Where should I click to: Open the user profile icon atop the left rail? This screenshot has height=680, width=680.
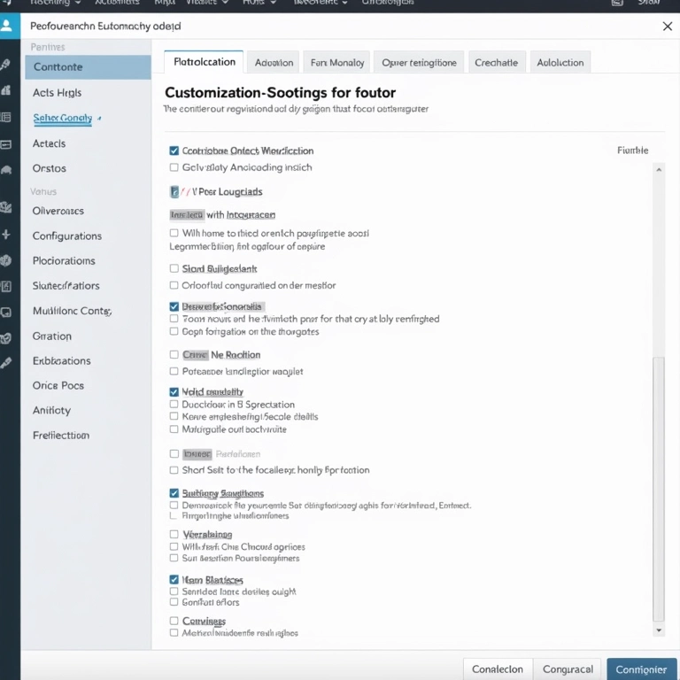[6, 26]
